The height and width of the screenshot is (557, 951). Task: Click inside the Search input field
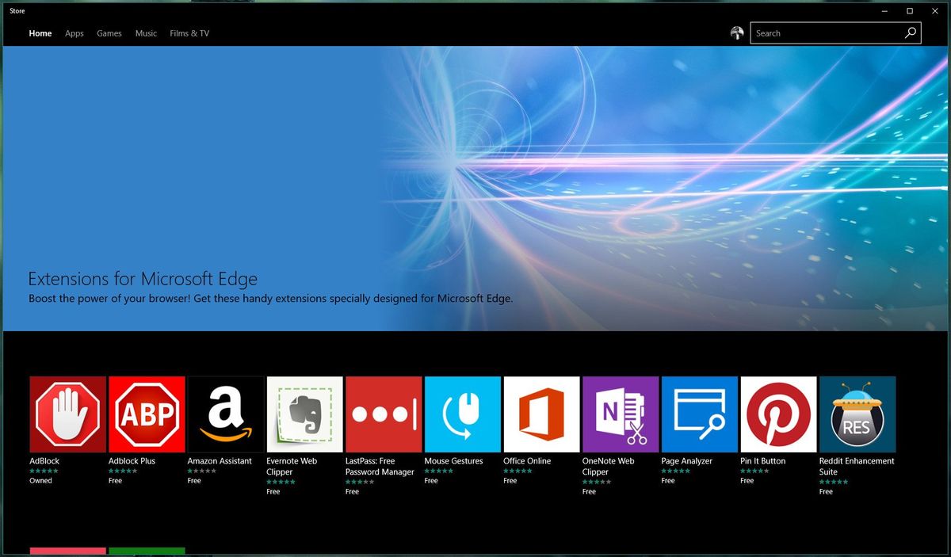824,32
